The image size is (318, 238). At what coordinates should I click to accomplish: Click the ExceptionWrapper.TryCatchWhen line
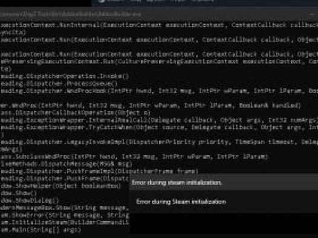click(159, 127)
